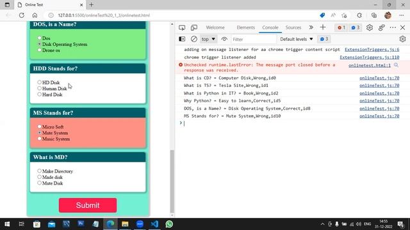This screenshot has width=410, height=230.
Task: Open the tab actions menu icon
Action: coord(7,4)
